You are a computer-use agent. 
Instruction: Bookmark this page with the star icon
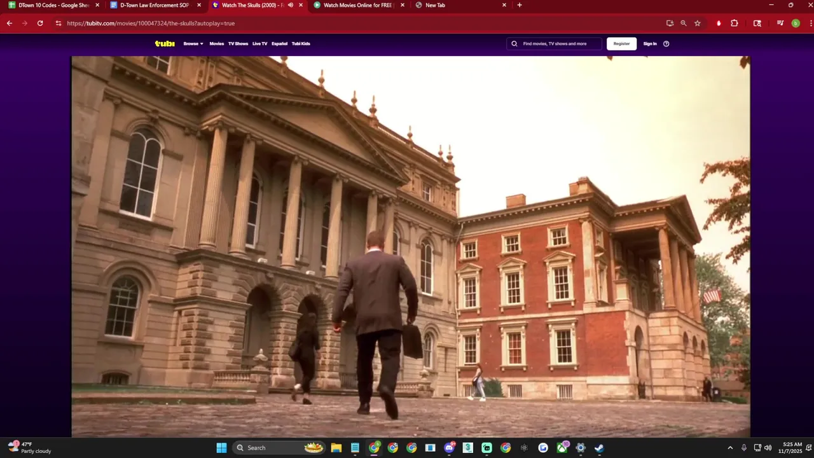698,23
